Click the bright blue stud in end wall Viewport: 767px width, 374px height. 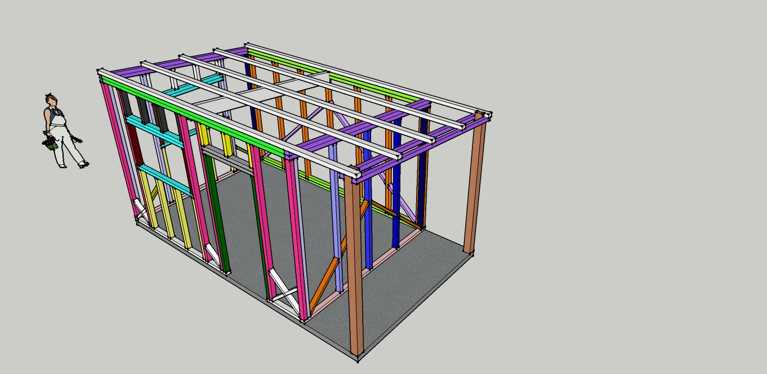click(368, 225)
